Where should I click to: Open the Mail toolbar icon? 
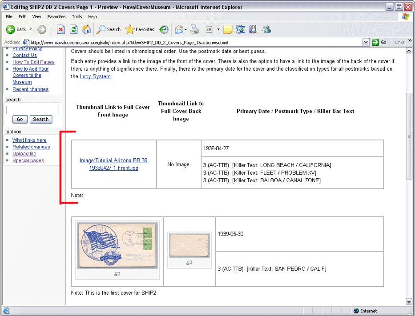pos(179,29)
